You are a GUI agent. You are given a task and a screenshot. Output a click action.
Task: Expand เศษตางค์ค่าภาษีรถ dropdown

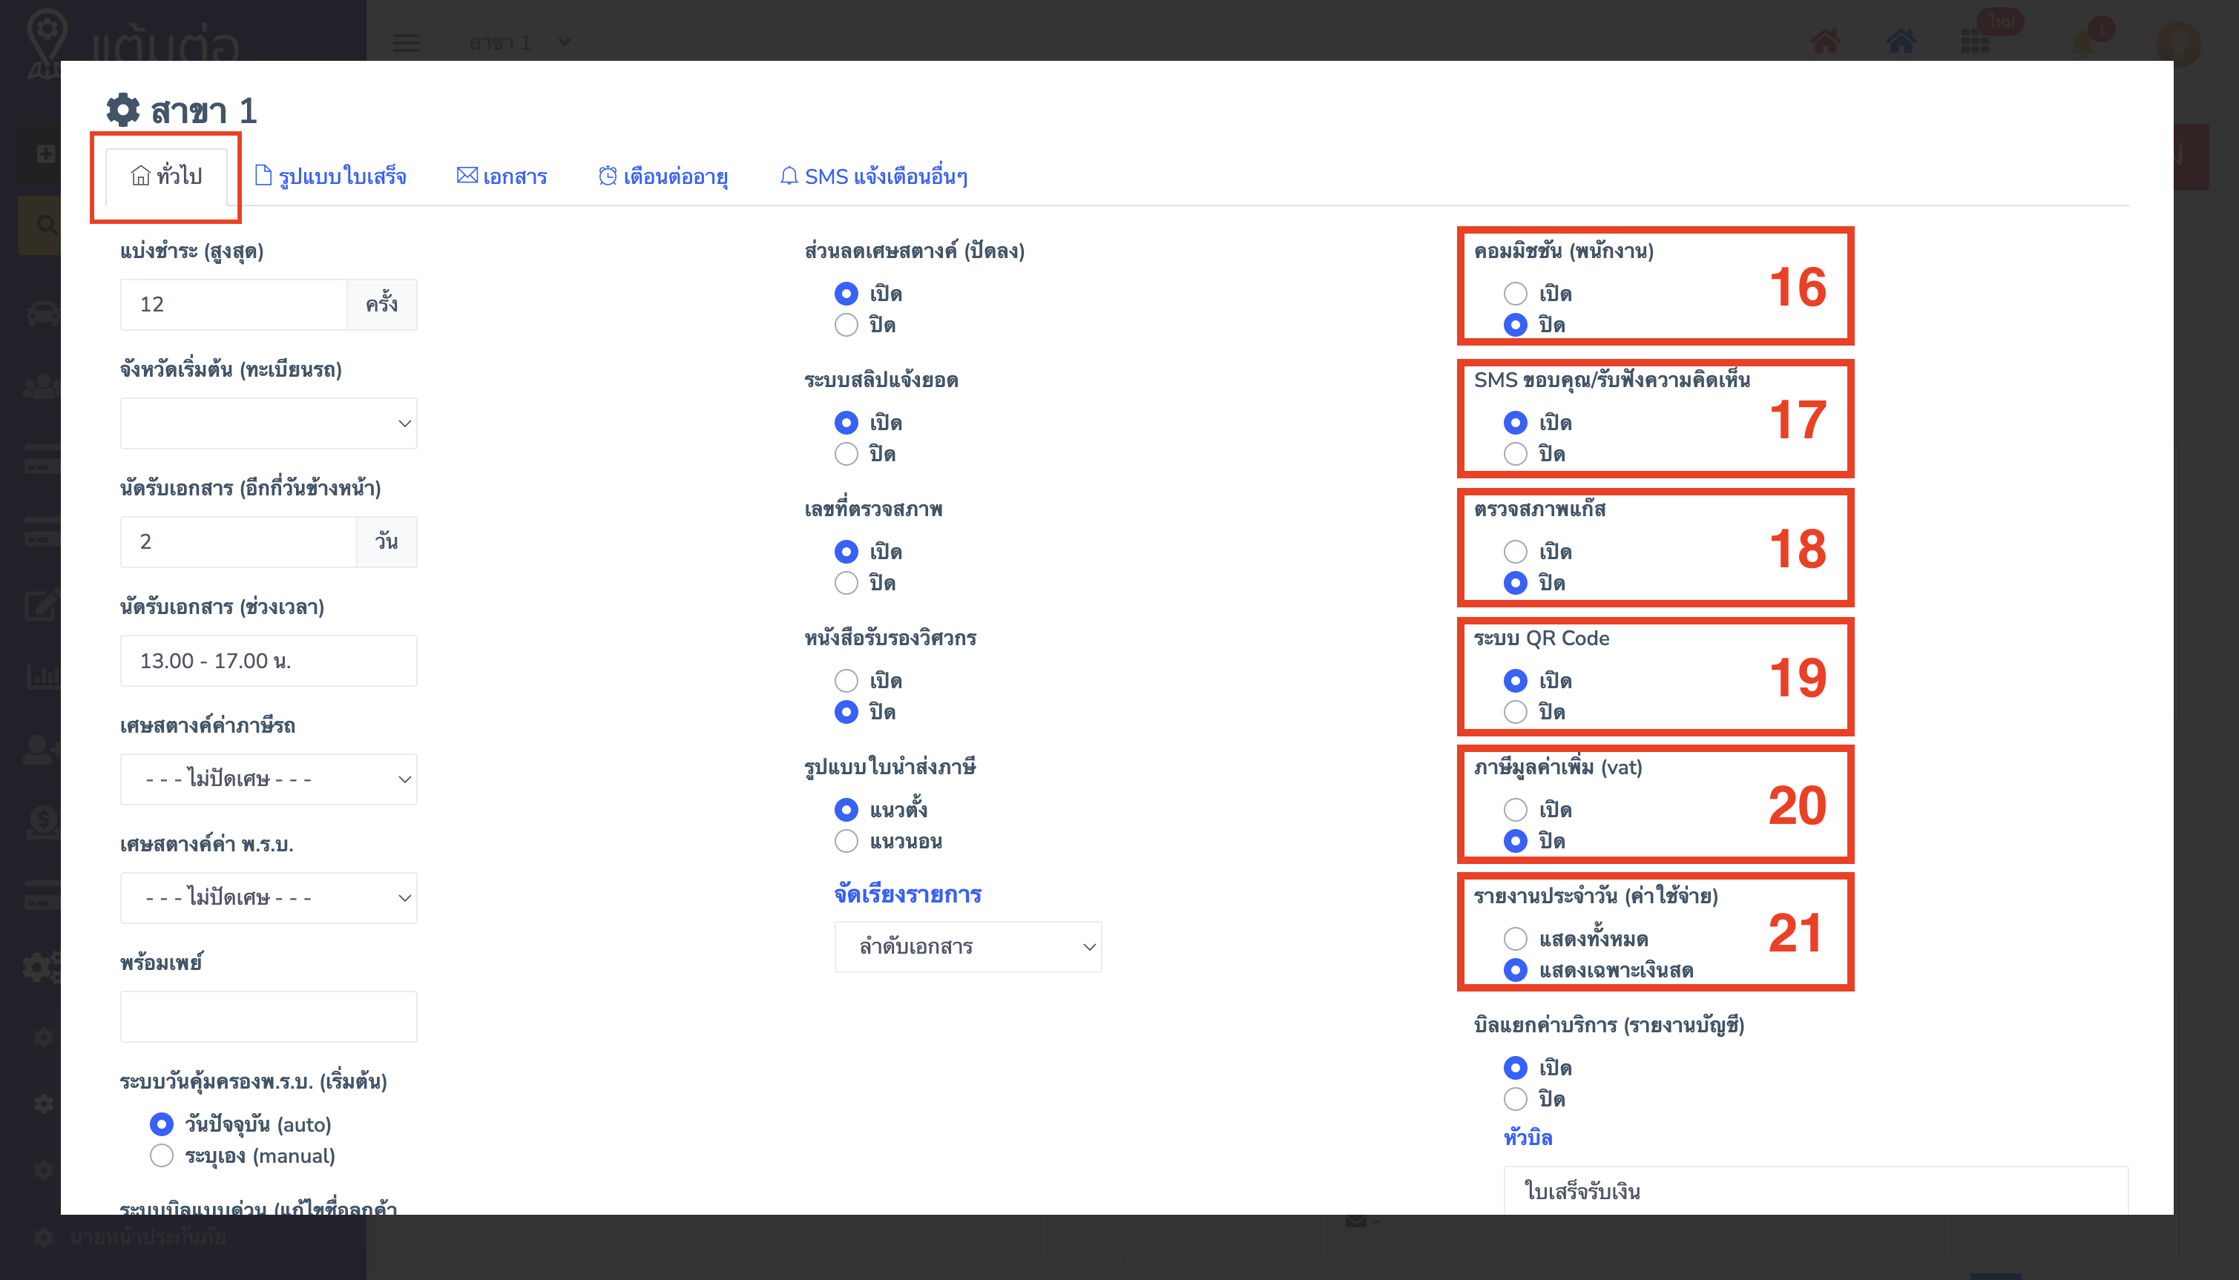coord(269,779)
